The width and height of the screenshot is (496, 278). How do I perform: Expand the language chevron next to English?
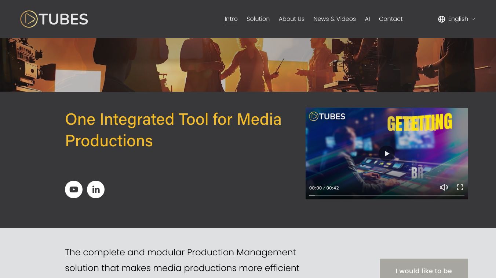click(x=473, y=19)
